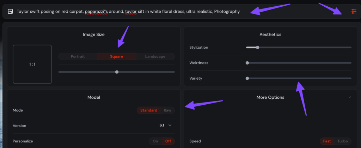
Task: Click the 1:1 aspect ratio preview box
Action: [32, 64]
